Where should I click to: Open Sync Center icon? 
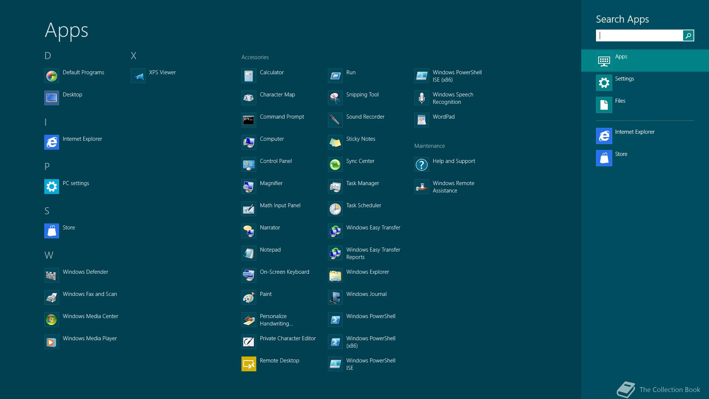pos(335,164)
